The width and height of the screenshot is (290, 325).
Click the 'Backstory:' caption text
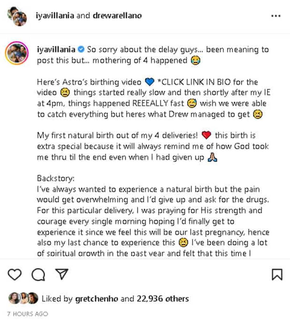(56, 178)
